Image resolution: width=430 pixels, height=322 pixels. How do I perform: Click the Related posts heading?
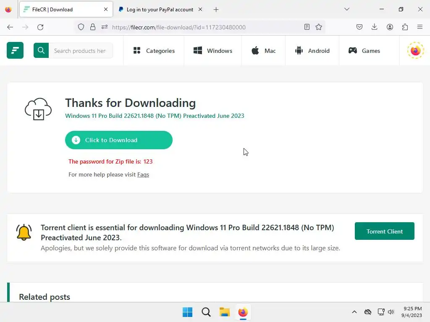45,297
